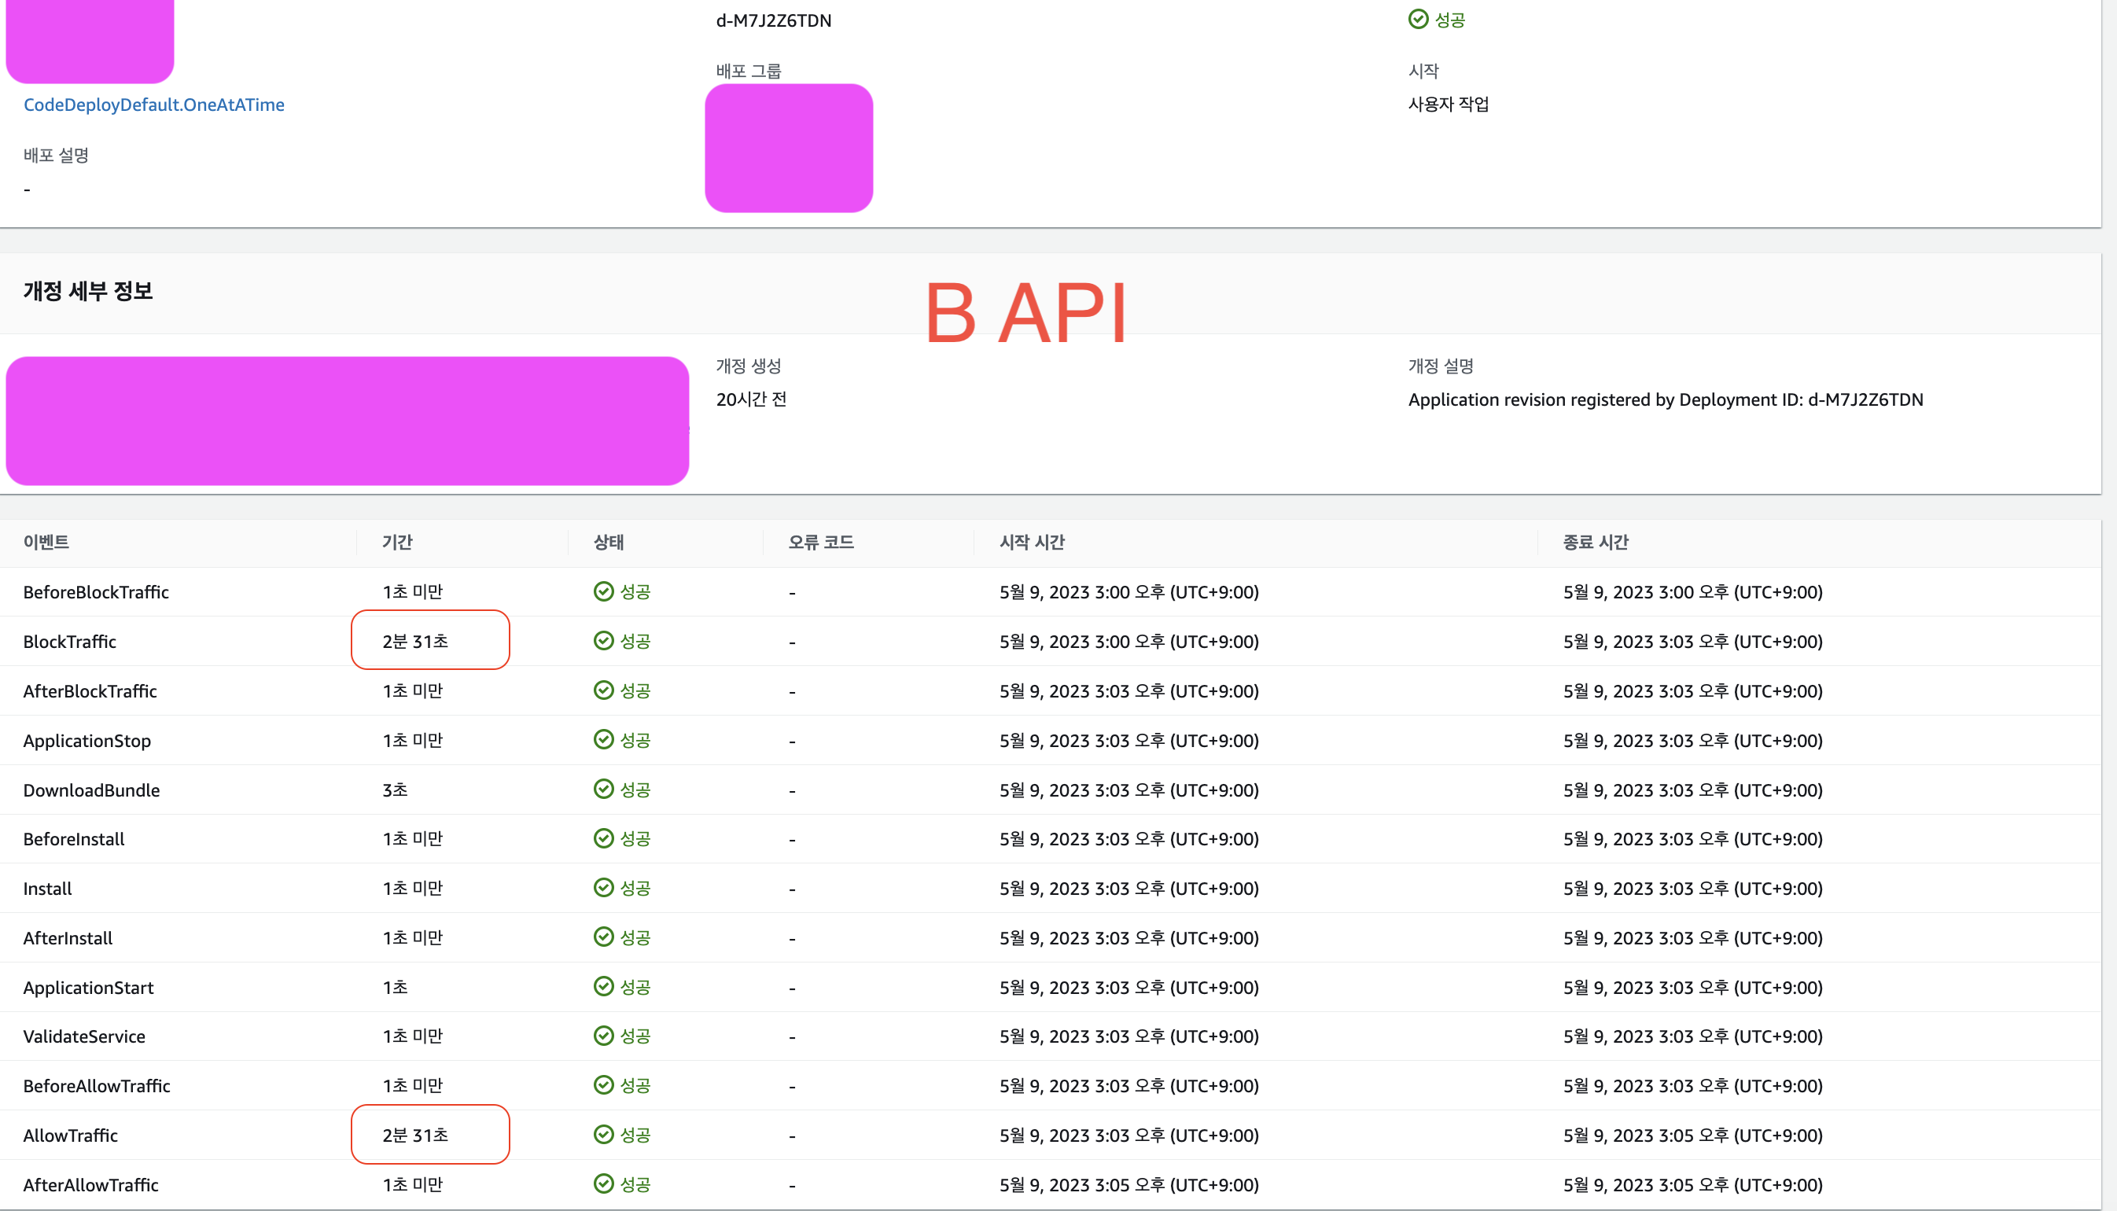Click the circled 2분 31초 AllowTraffic duration

pyautogui.click(x=416, y=1136)
